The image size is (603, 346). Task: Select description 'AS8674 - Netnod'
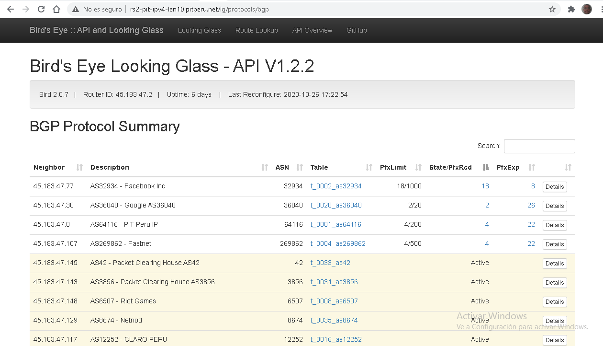point(116,320)
